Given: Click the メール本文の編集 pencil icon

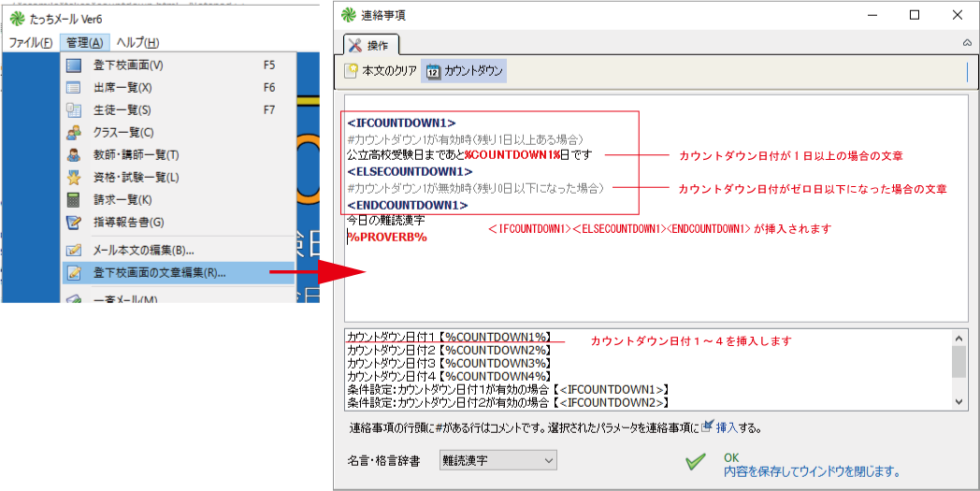Looking at the screenshot, I should coord(75,250).
